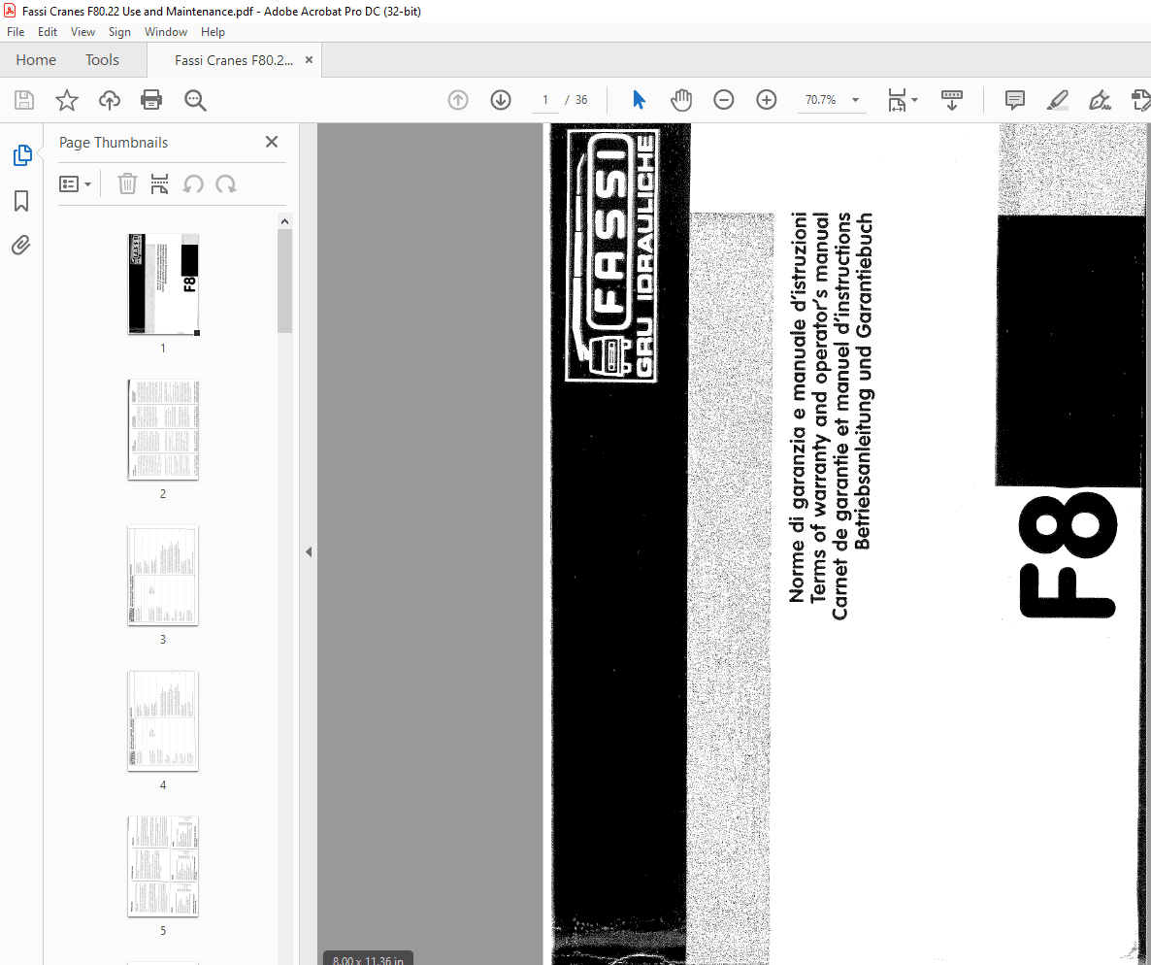This screenshot has width=1151, height=965.
Task: Zoom out with the minus button
Action: coord(724,100)
